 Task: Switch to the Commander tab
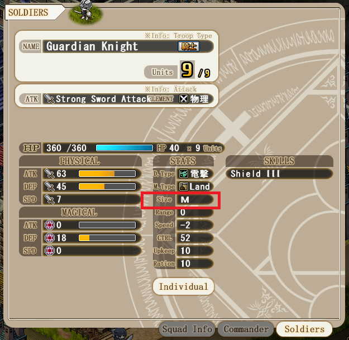[246, 329]
